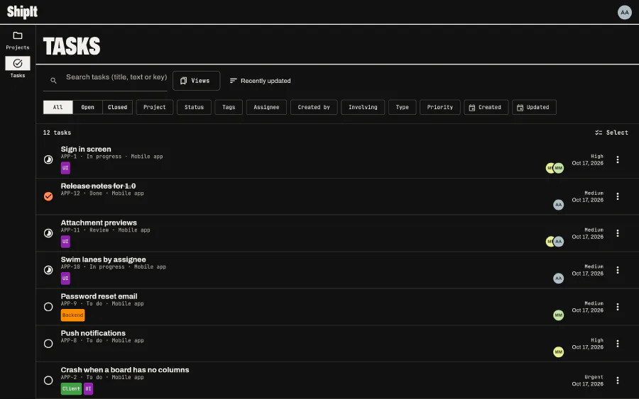
Task: Open the Tasks sidebar section
Action: (x=18, y=67)
